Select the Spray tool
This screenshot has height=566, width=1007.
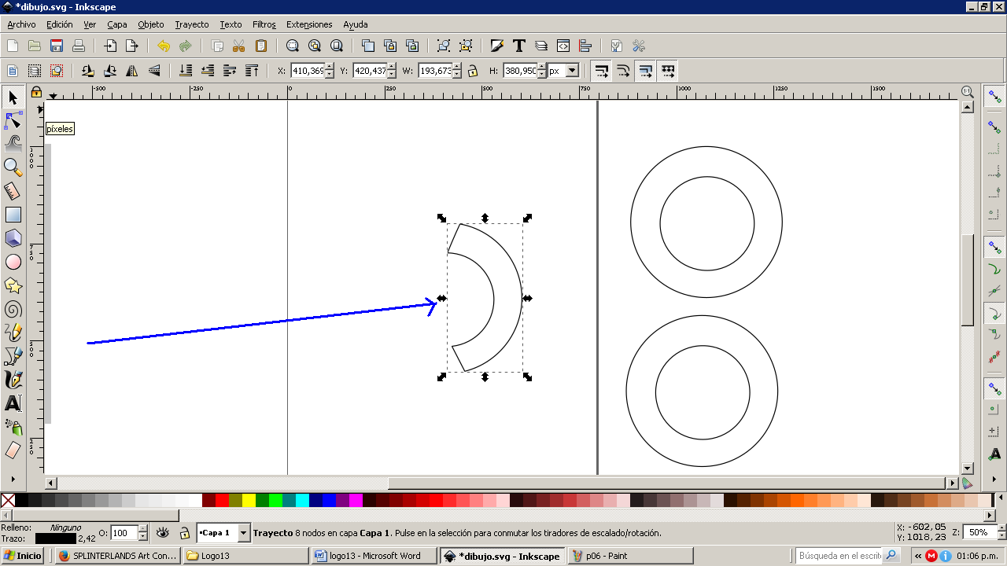13,427
